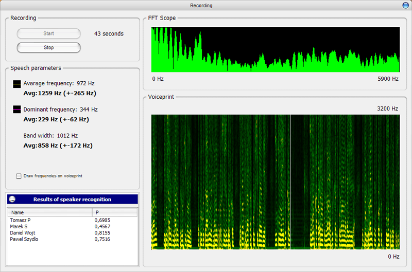412x272 pixels.
Task: Click the 43 seconds timer text
Action: 109,34
